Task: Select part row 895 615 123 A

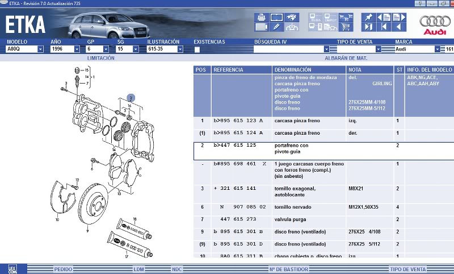Action: pyautogui.click(x=238, y=121)
